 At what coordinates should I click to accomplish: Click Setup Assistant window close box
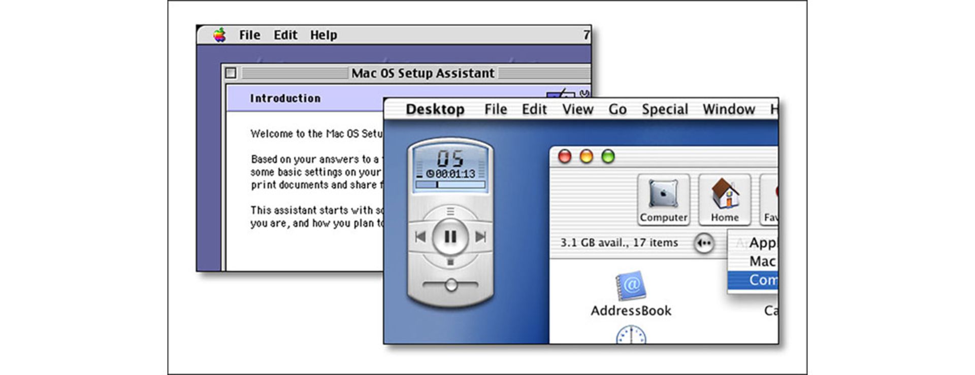[231, 73]
